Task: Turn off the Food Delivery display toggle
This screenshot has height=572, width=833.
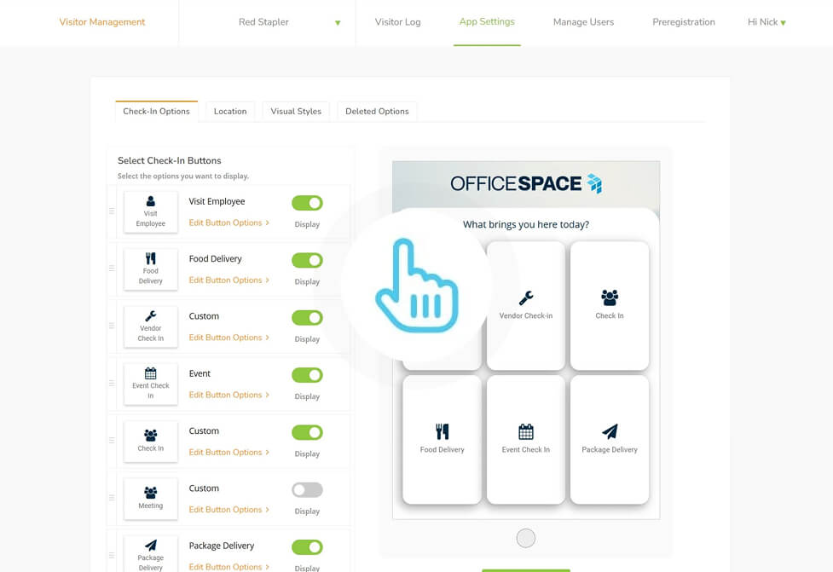Action: coord(306,260)
